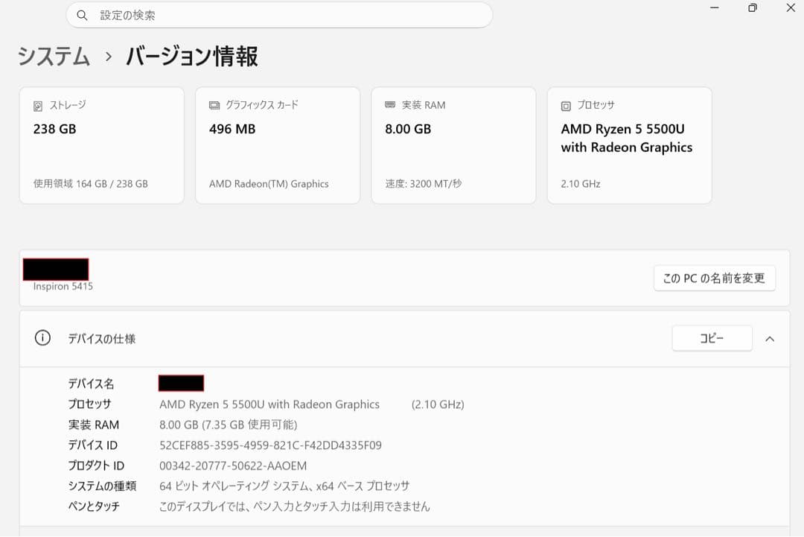The image size is (804, 537).
Task: Click the processor chip icon
Action: click(566, 107)
